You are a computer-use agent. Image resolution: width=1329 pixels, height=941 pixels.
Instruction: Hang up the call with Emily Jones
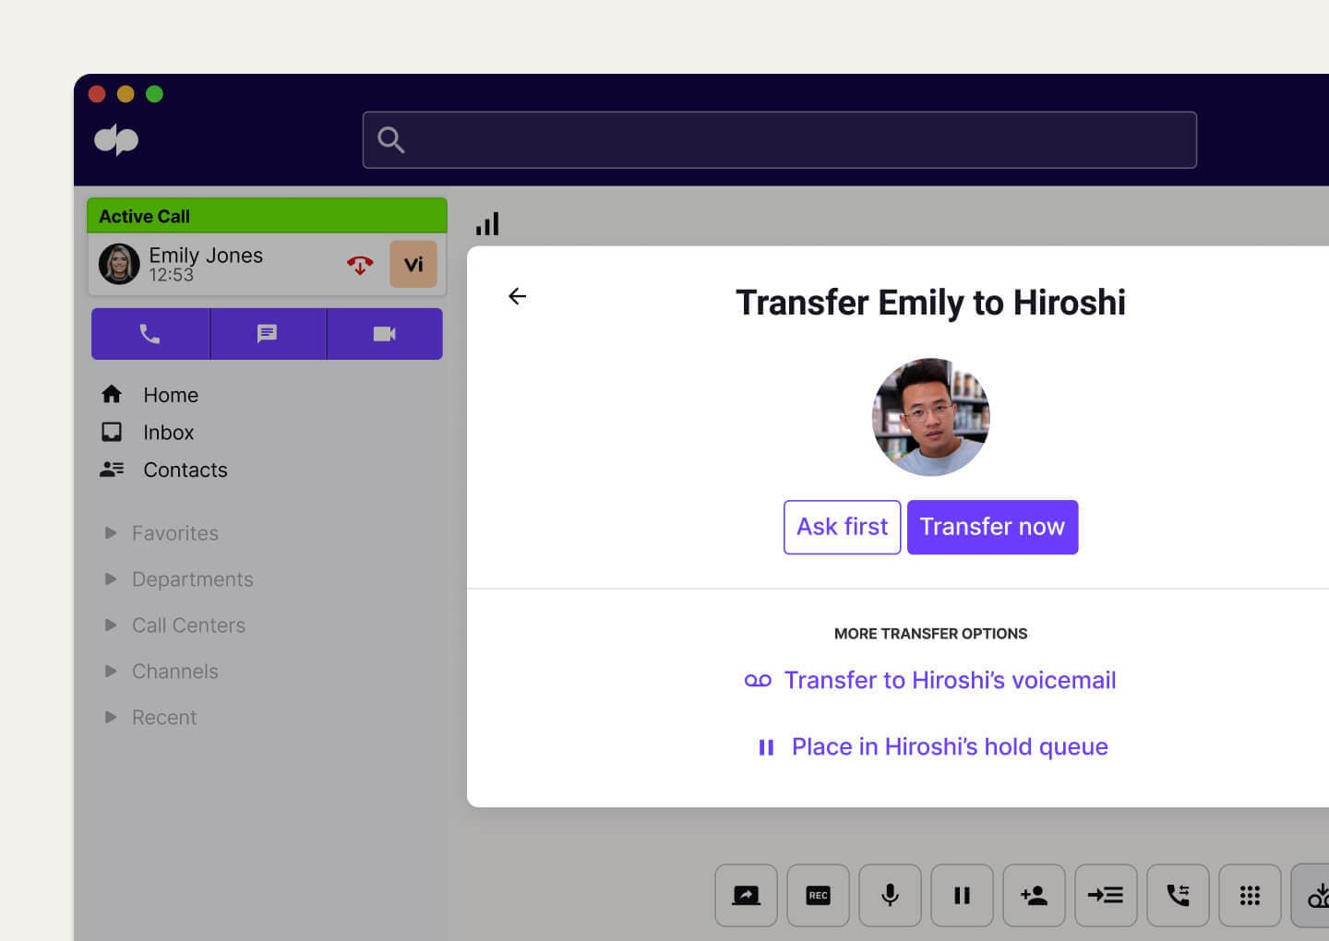(360, 265)
